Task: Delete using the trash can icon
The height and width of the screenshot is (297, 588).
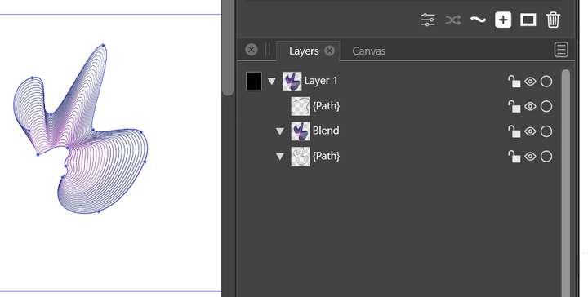Action: pyautogui.click(x=553, y=20)
